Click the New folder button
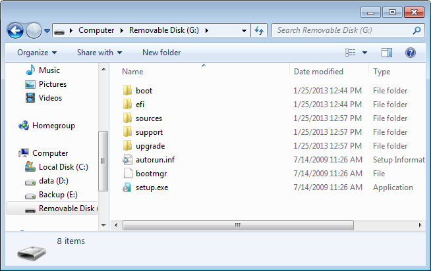This screenshot has height=271, width=431. (161, 53)
